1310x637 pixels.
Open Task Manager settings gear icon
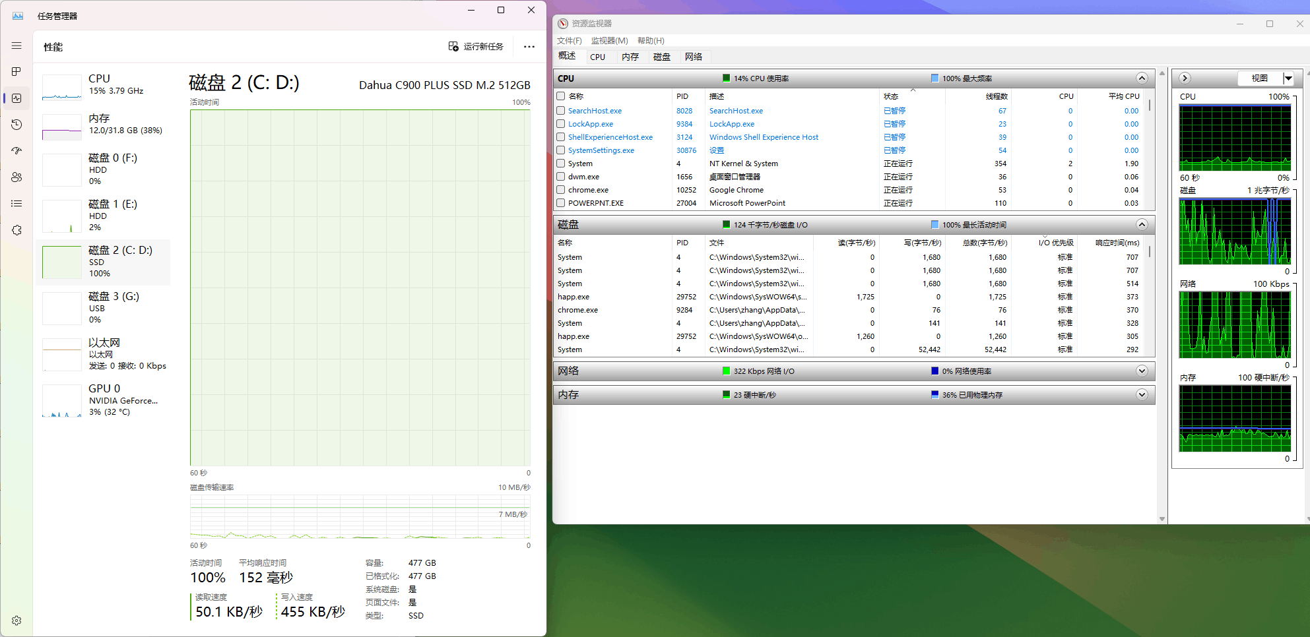pyautogui.click(x=16, y=621)
